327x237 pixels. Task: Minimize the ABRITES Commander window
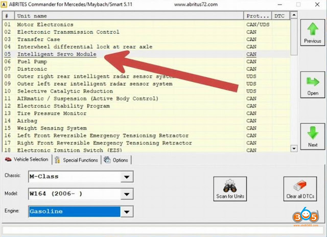tap(279, 5)
